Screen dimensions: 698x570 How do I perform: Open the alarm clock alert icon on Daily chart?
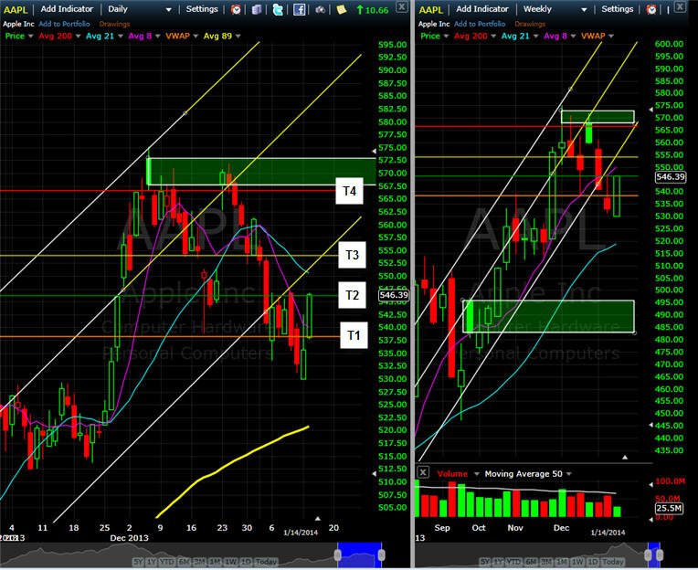236,9
